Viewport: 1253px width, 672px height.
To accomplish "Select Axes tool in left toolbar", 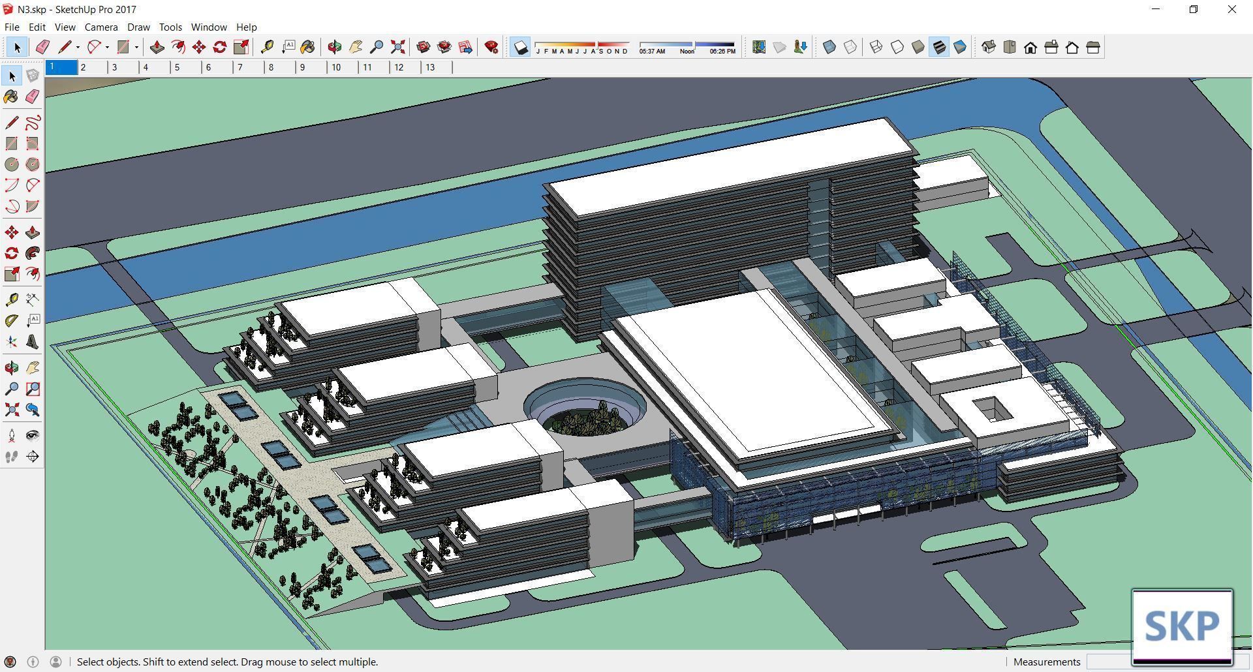I will [x=12, y=342].
